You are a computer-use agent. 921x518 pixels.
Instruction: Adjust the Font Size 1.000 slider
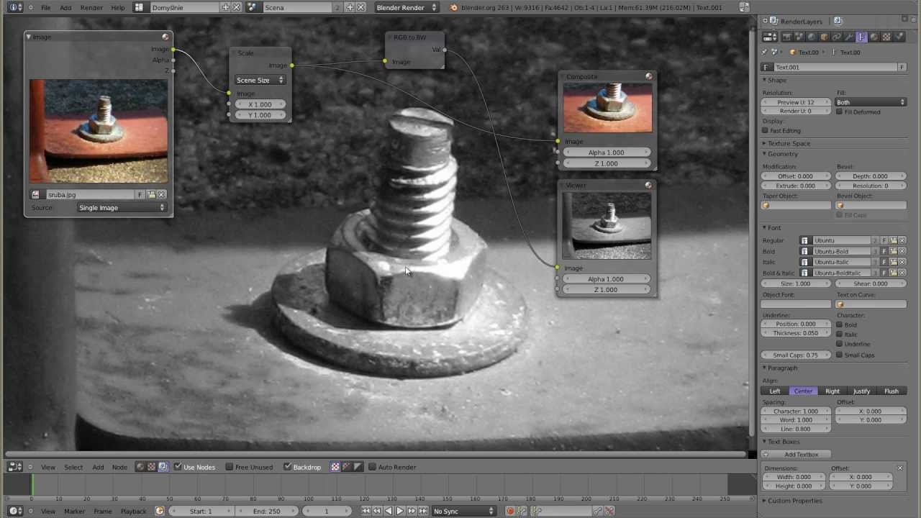796,283
